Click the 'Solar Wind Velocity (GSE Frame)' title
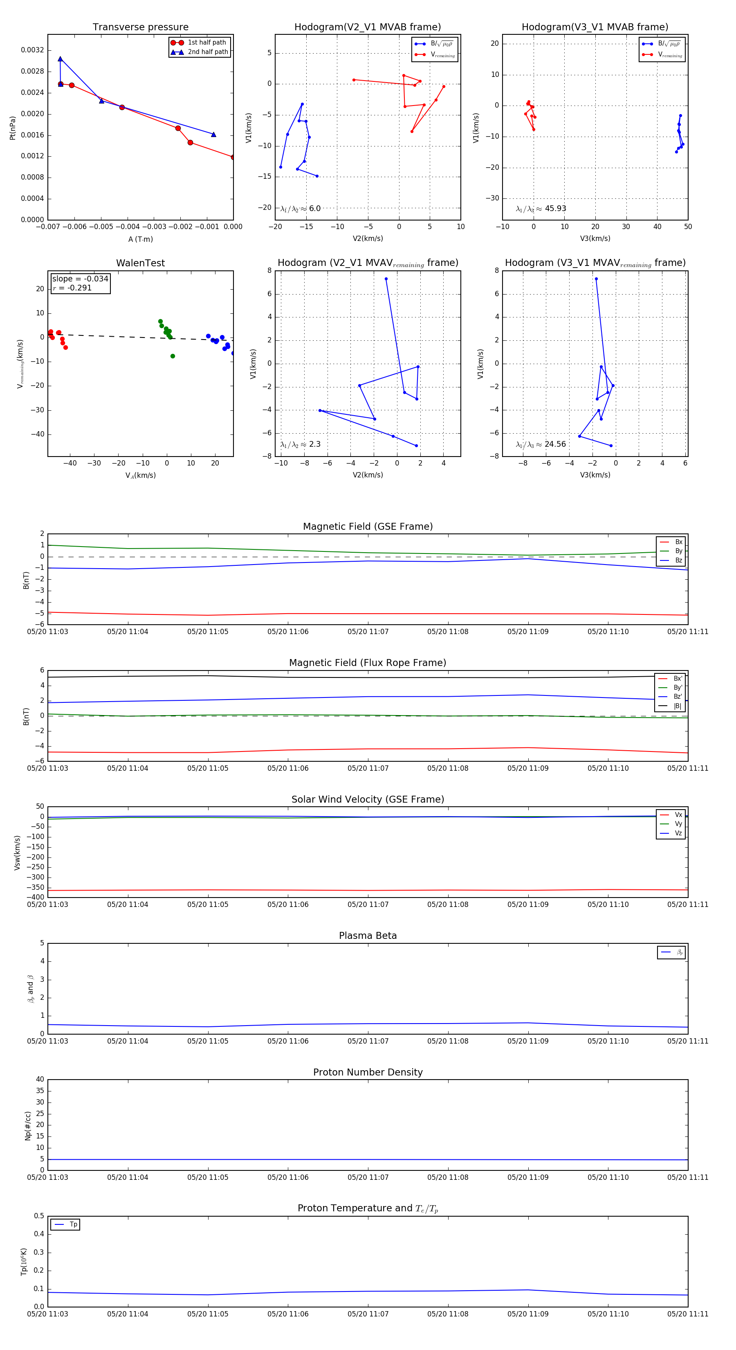The height and width of the screenshot is (1350, 736). coord(368,799)
